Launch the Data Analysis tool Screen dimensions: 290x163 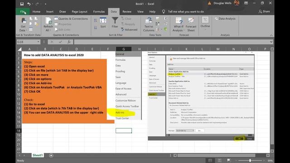tap(225, 19)
